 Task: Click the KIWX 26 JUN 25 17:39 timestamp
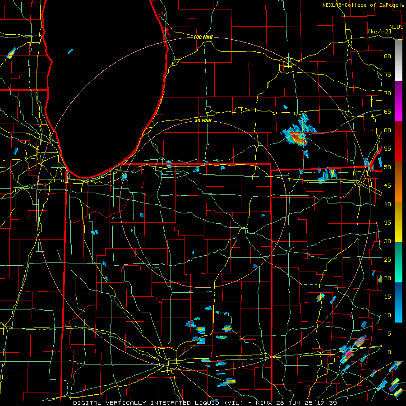click(x=296, y=403)
